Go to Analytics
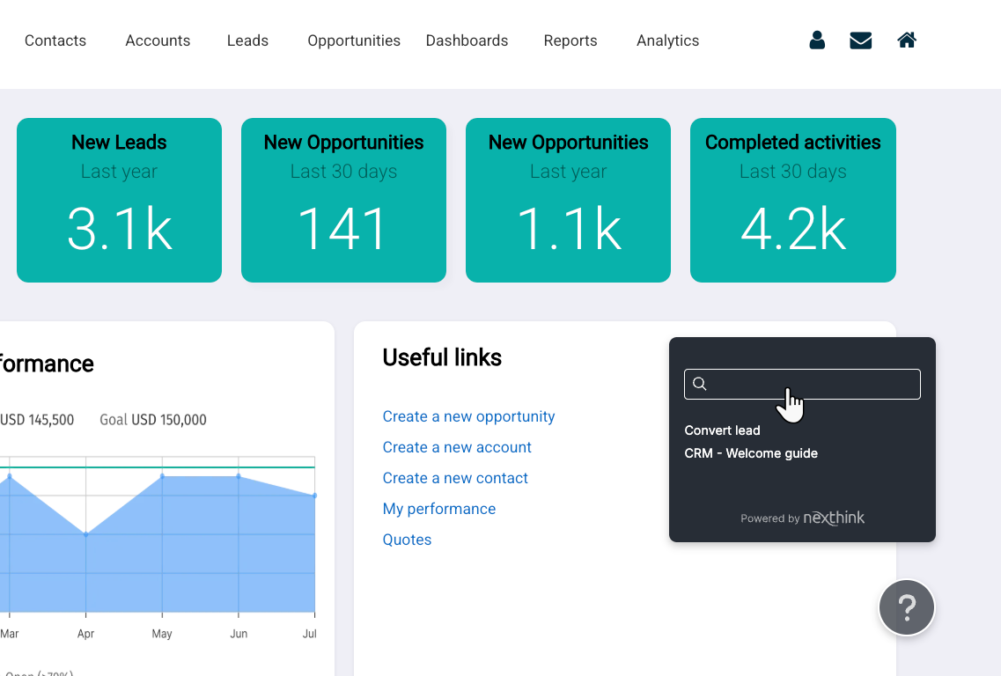This screenshot has height=676, width=1001. click(667, 40)
